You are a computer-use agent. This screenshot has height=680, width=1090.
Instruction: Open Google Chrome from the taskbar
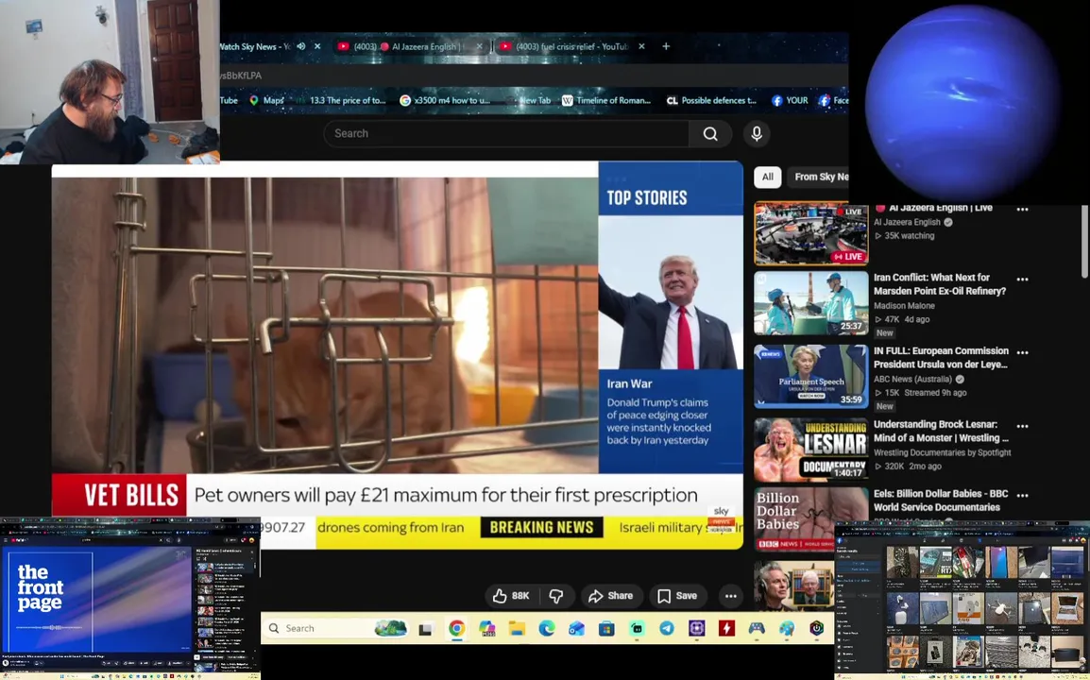[456, 629]
